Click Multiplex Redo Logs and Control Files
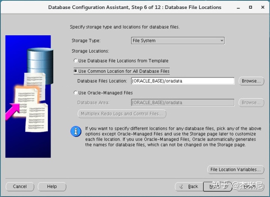The width and height of the screenshot is (270, 197). (122, 114)
